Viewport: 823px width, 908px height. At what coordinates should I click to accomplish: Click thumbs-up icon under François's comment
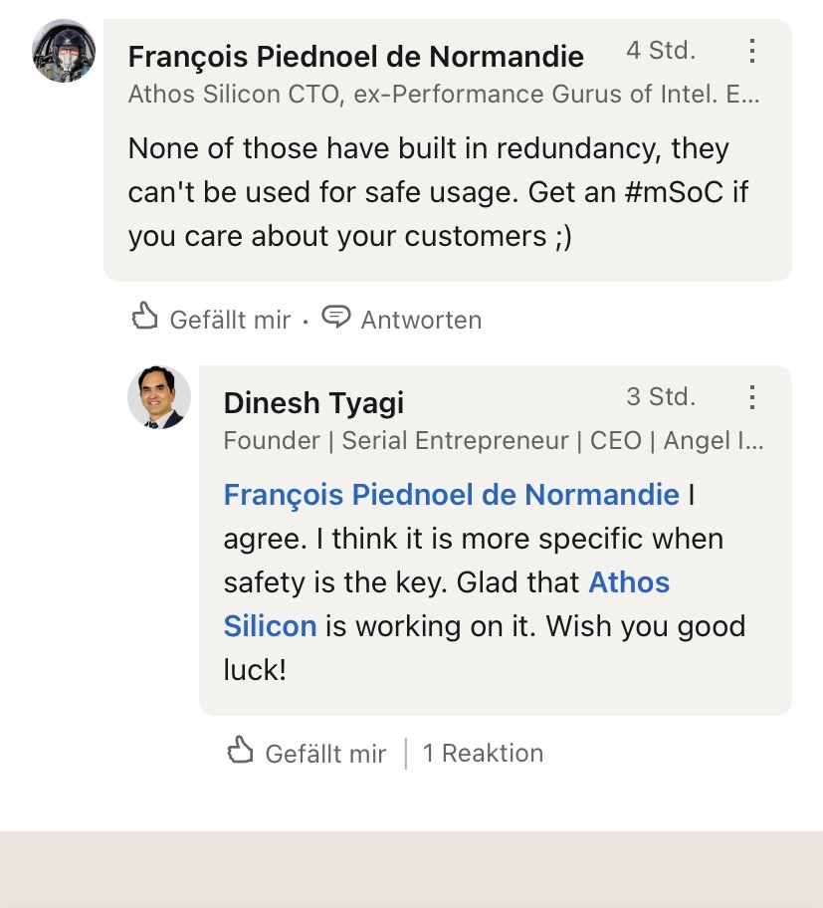click(x=145, y=319)
